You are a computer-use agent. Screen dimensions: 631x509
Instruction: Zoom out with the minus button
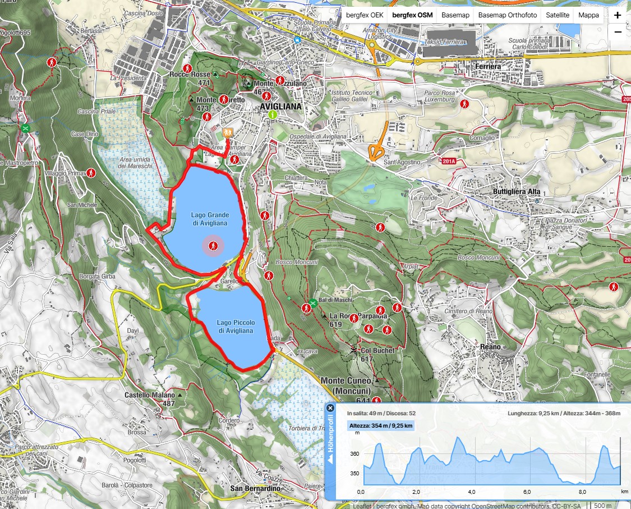tap(618, 32)
